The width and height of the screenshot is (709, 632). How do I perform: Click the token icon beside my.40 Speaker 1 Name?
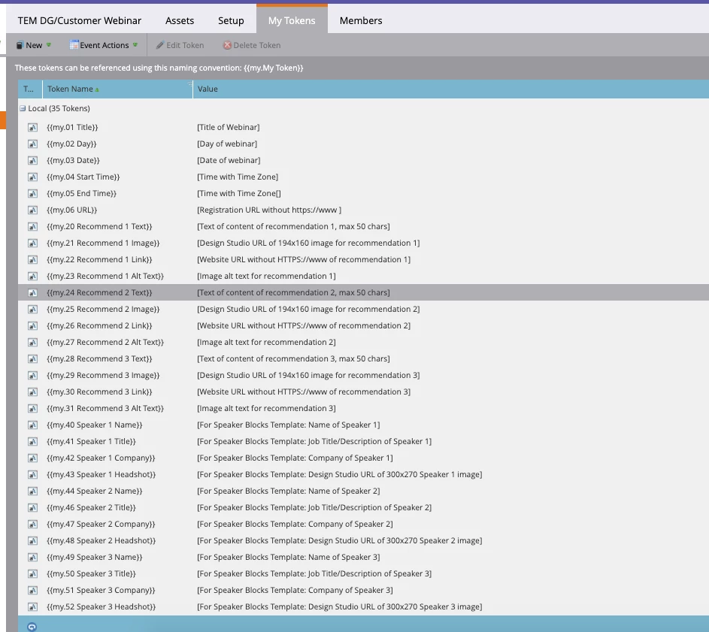tap(32, 425)
